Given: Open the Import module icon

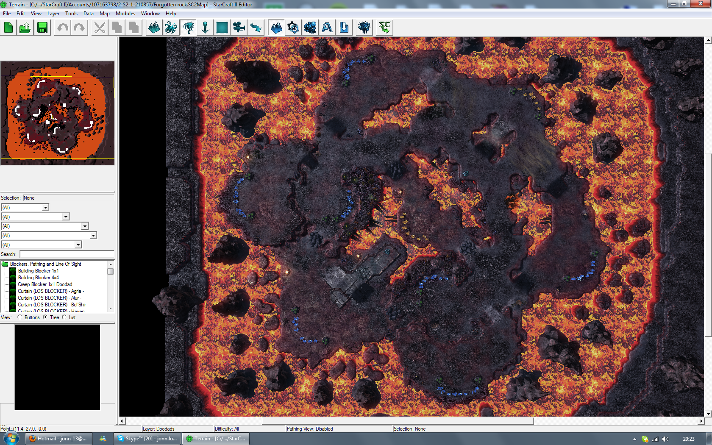Looking at the screenshot, I should (x=344, y=28).
